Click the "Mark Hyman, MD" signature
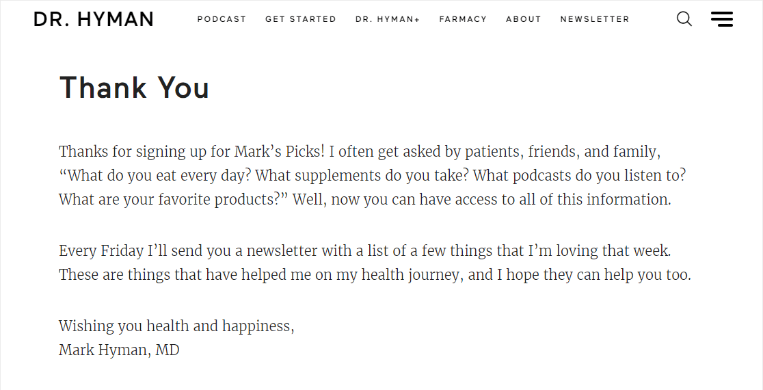Image resolution: width=763 pixels, height=390 pixels. [119, 350]
